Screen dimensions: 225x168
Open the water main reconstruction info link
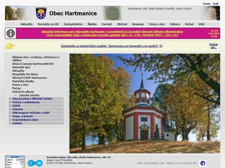click(112, 33)
